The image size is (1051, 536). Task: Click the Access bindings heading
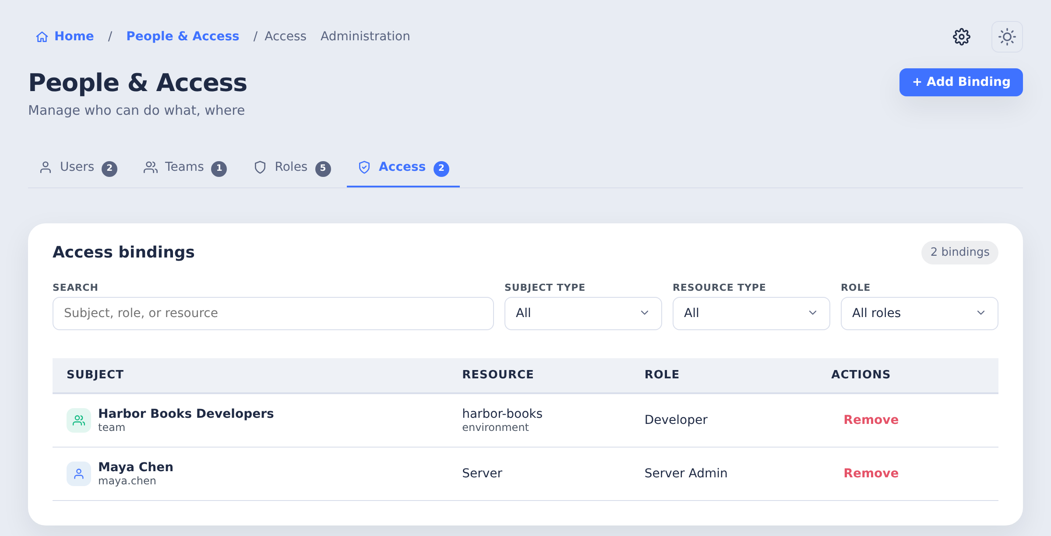[x=123, y=252]
